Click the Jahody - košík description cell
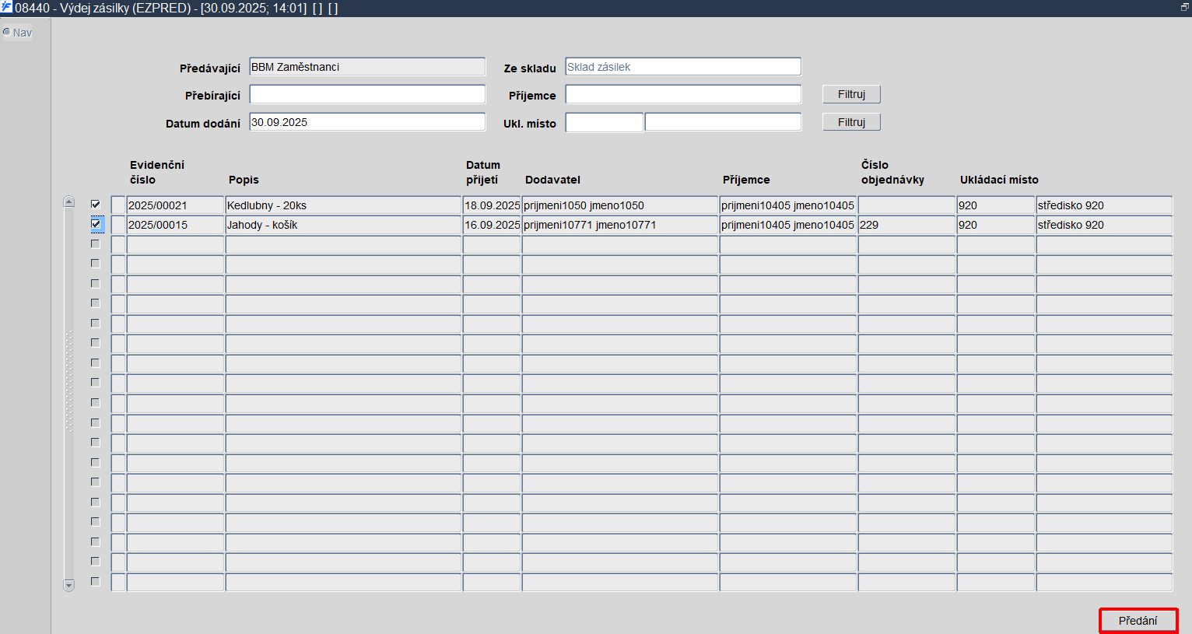 [x=343, y=225]
